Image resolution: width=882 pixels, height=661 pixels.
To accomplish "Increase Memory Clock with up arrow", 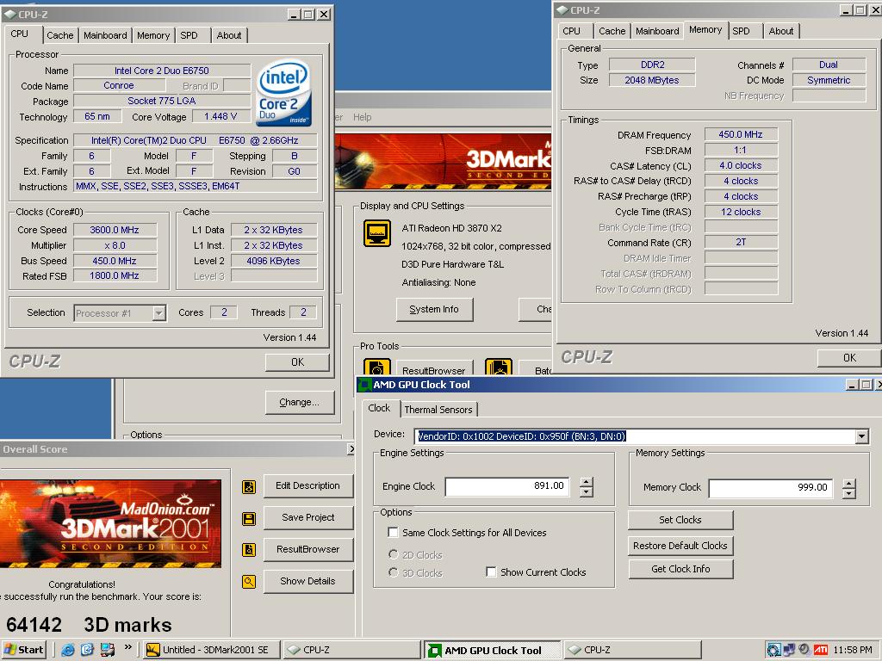I will (x=849, y=484).
